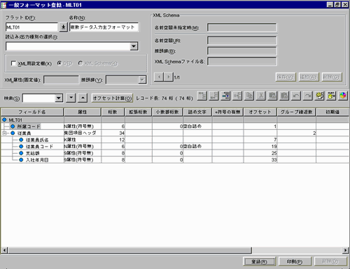
Task: Click the color wheel icon in toolbar
Action: tap(343, 96)
